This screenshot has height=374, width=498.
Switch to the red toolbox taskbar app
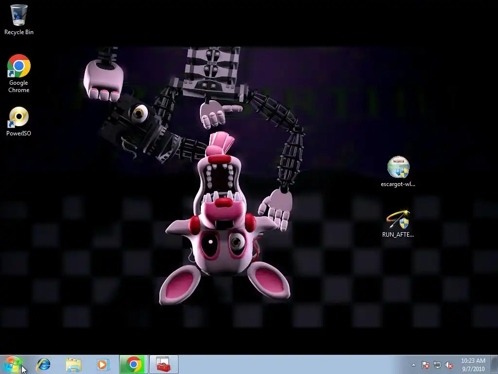163,364
